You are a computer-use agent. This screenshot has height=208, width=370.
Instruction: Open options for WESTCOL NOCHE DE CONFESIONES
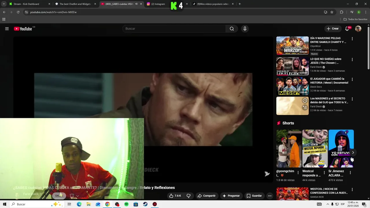(352, 190)
